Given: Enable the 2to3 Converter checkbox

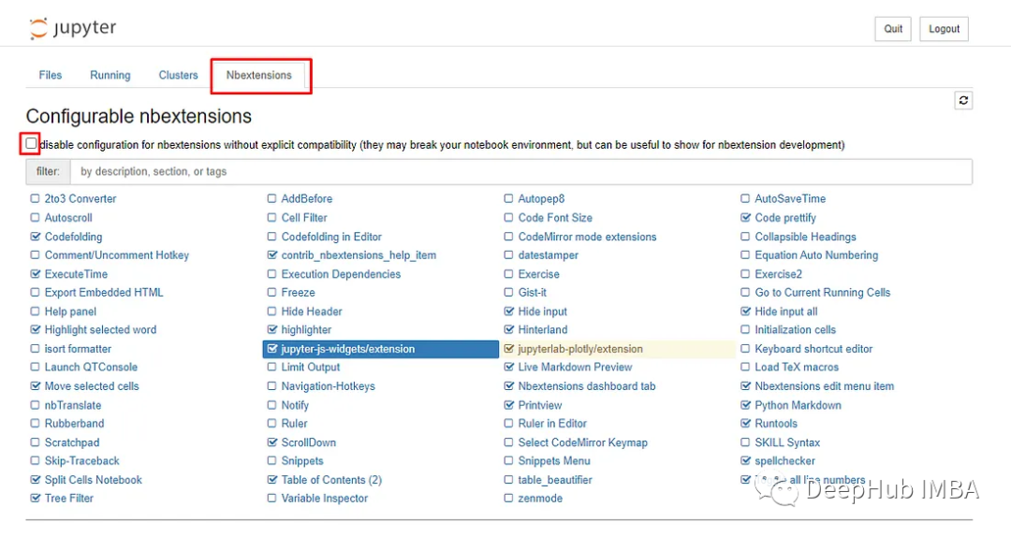Looking at the screenshot, I should click(35, 198).
